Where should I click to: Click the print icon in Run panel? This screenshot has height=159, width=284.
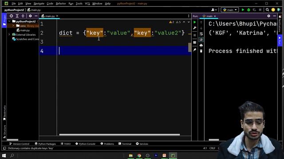pos(201,45)
